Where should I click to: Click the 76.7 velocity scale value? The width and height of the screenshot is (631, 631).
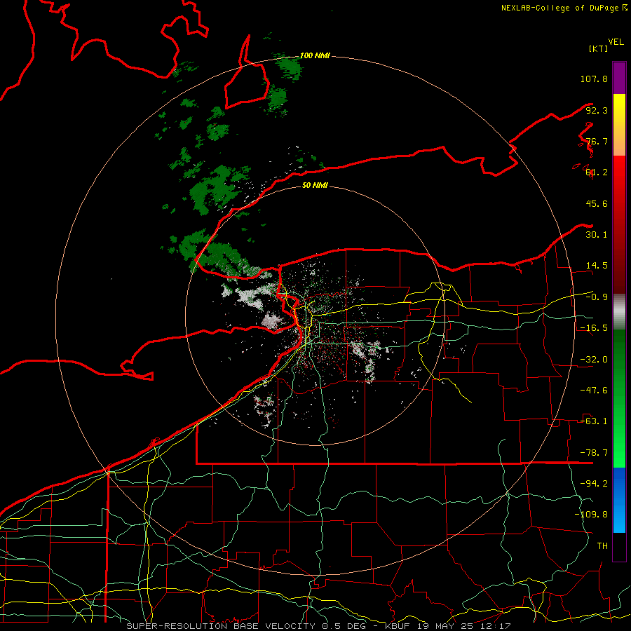click(597, 141)
